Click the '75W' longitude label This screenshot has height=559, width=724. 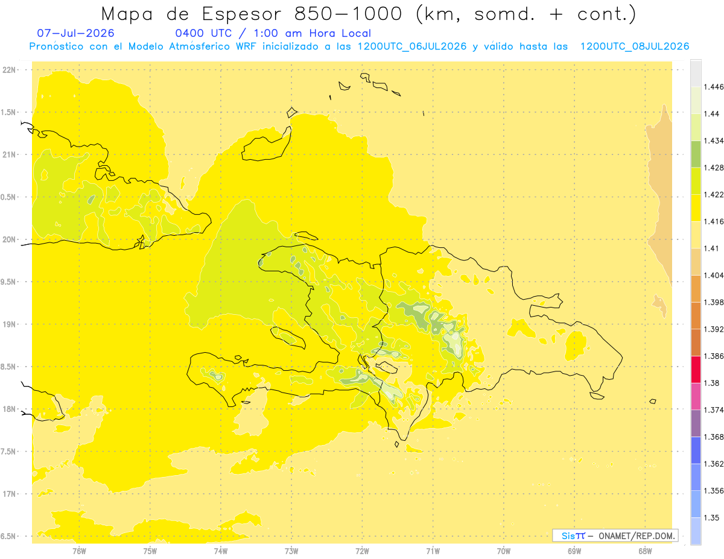click(x=150, y=551)
